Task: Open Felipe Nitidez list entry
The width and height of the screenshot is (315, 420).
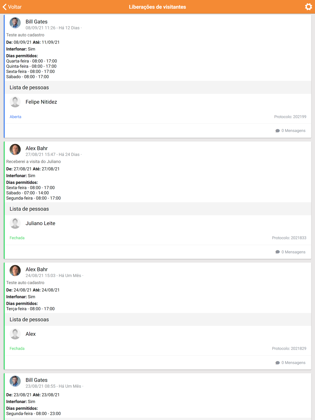Action: point(158,102)
